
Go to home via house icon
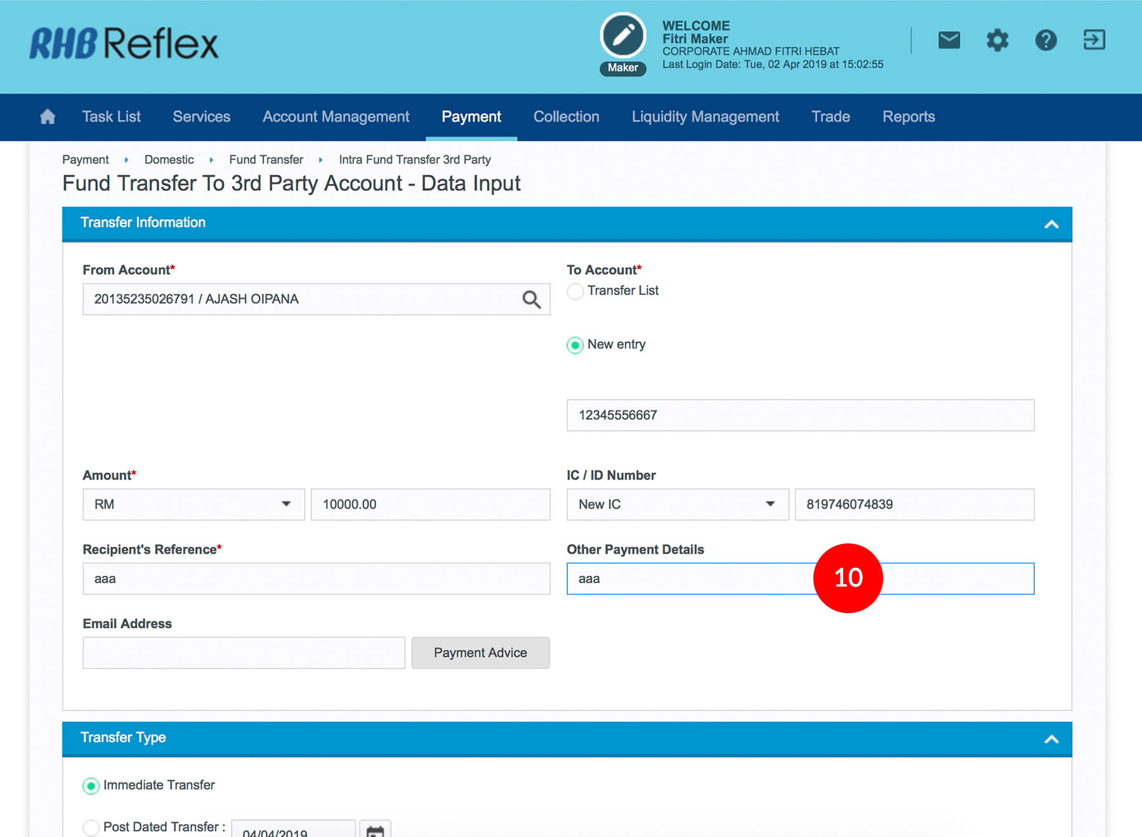point(48,117)
